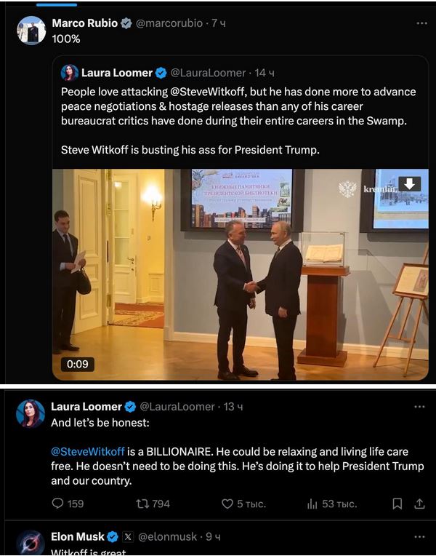The width and height of the screenshot is (436, 556).
Task: Open more options on Marco Rubio's tweet
Action: click(x=421, y=23)
